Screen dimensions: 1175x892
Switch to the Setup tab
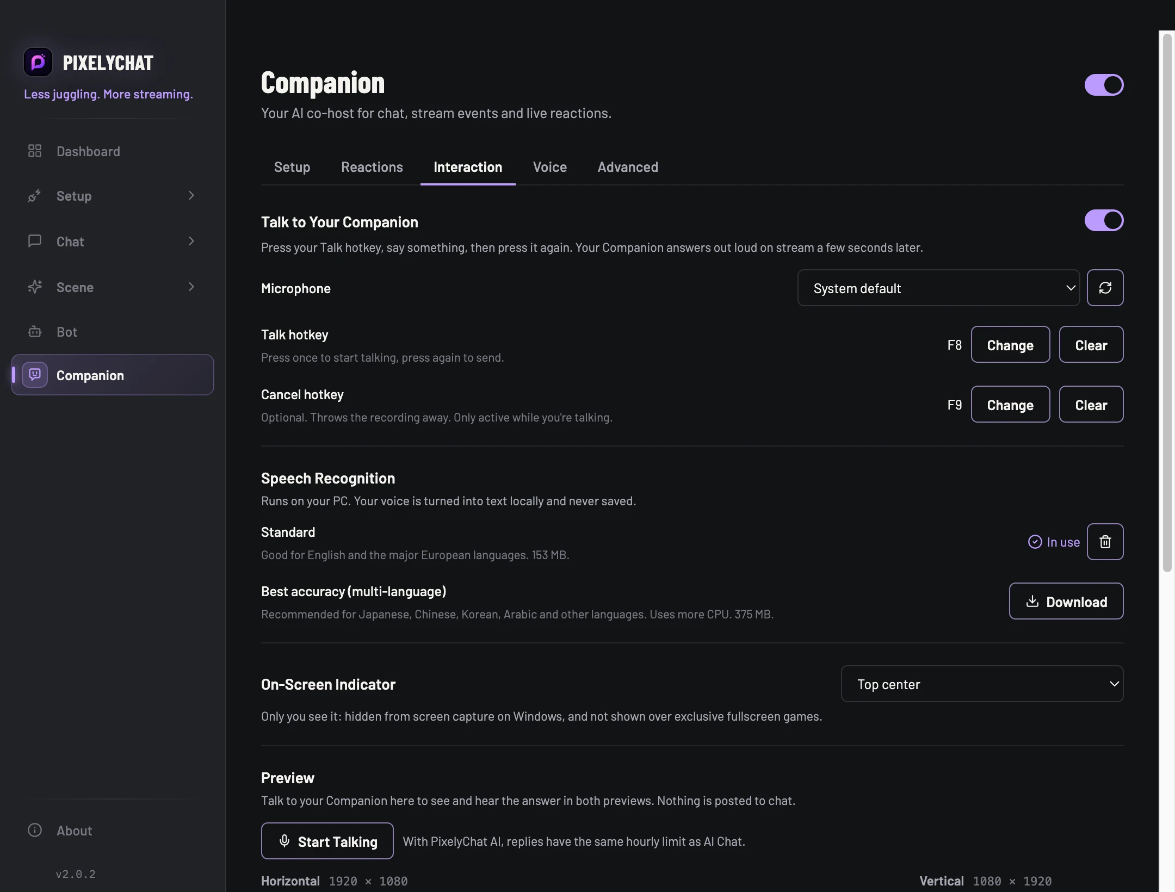[x=292, y=167]
